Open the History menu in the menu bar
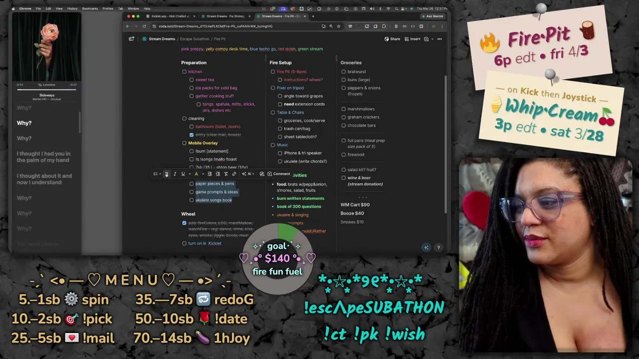Image resolution: width=639 pixels, height=359 pixels. [72, 8]
